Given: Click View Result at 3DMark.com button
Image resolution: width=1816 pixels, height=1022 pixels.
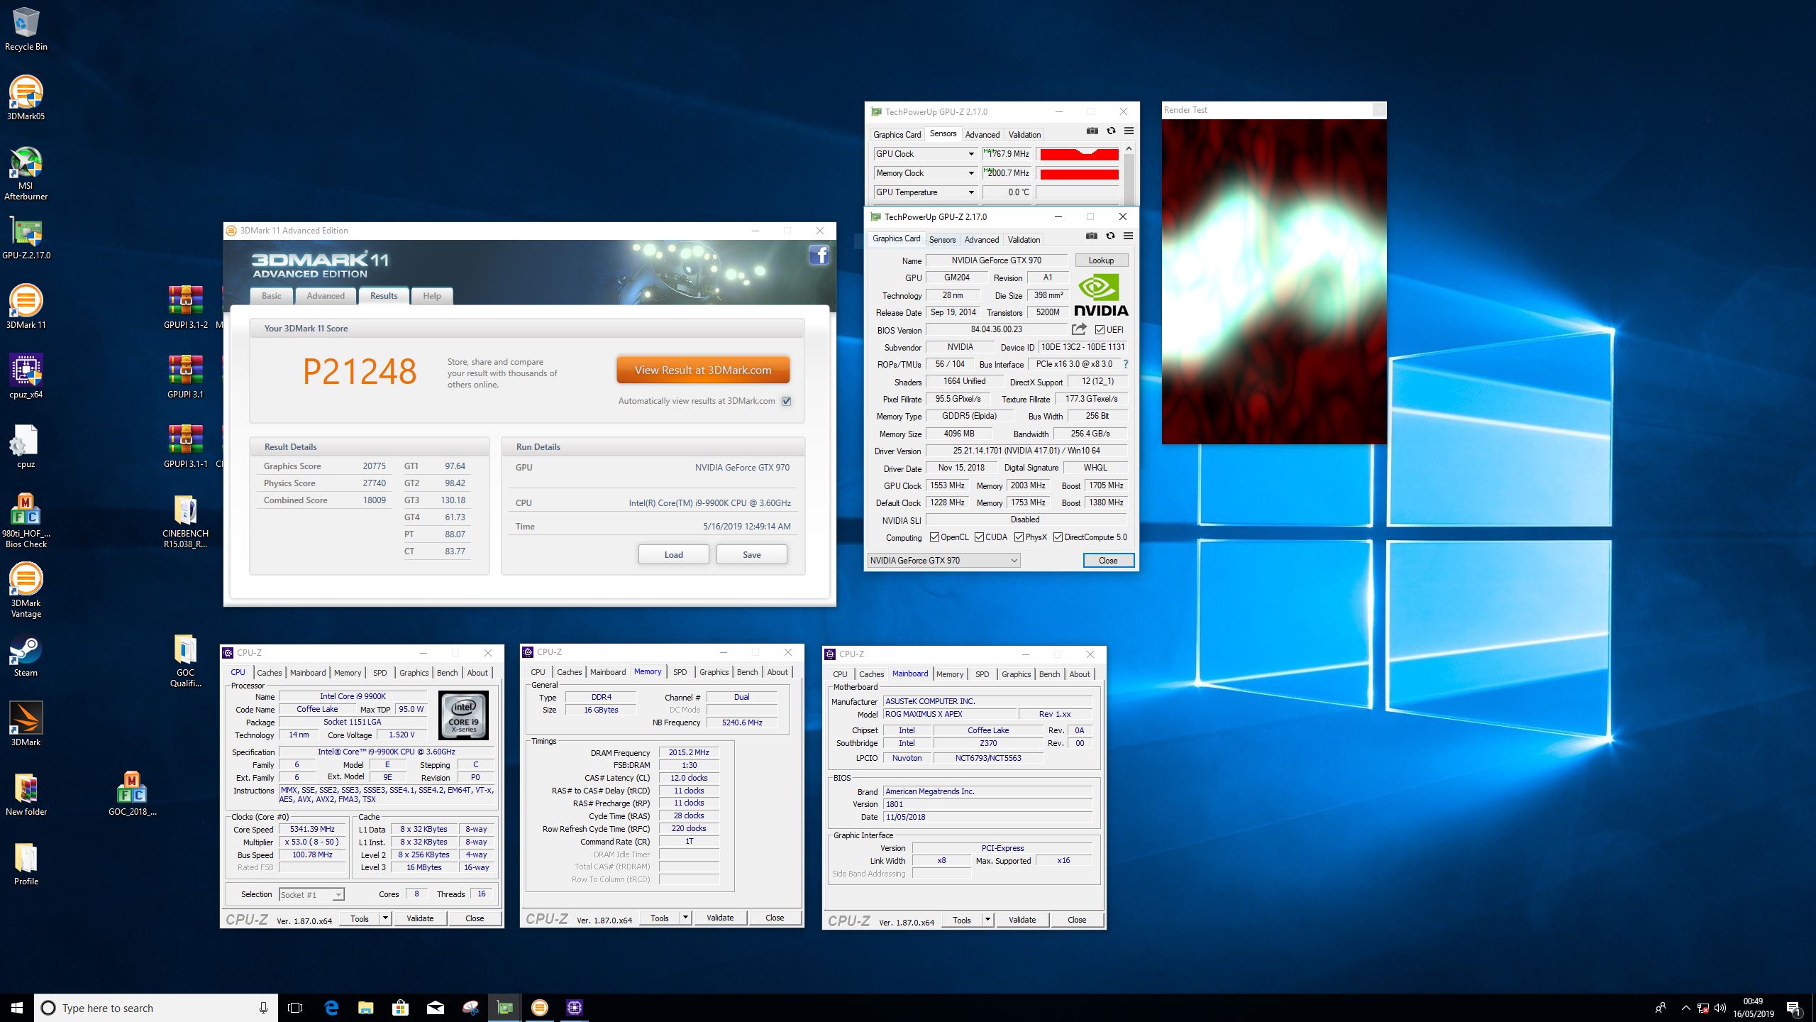Looking at the screenshot, I should (x=702, y=370).
